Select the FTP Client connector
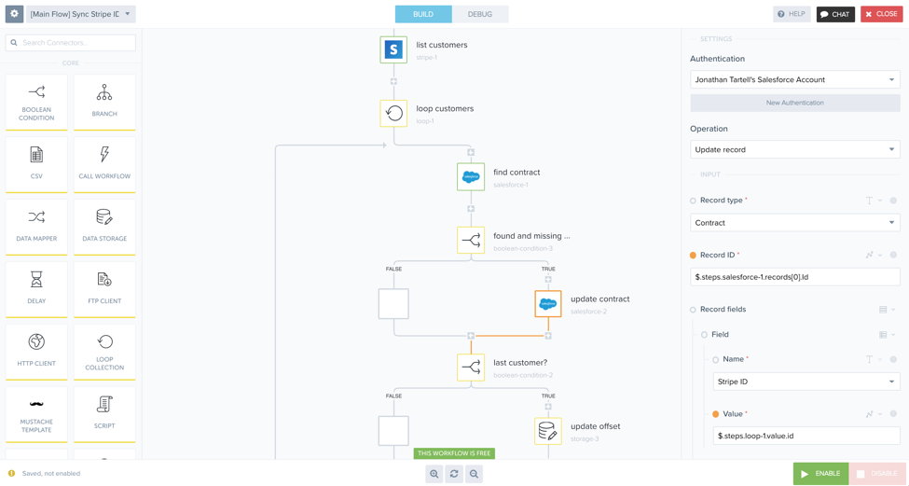This screenshot has height=486, width=909. [x=104, y=289]
